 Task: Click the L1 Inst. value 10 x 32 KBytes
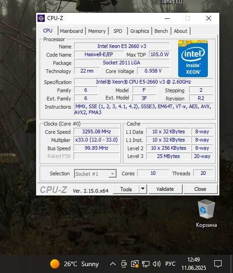coord(168,140)
